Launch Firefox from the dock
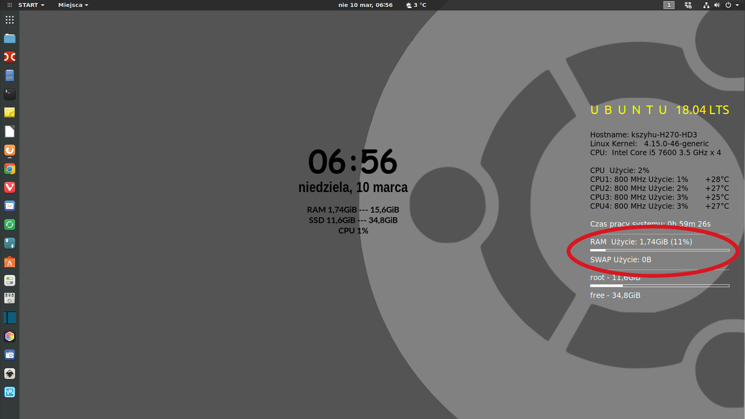This screenshot has height=419, width=745. click(9, 150)
